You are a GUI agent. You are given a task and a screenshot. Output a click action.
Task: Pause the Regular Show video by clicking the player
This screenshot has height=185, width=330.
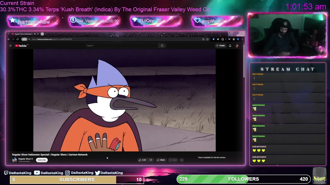point(124,100)
